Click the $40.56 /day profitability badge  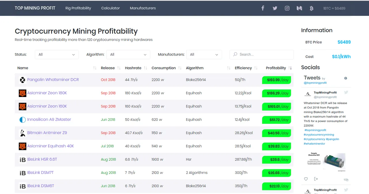click(276, 133)
